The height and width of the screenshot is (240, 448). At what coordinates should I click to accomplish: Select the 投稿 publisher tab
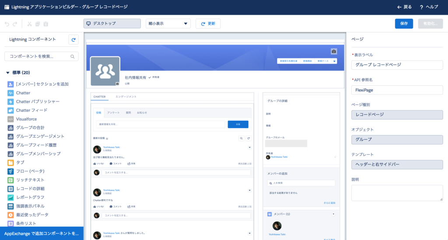pos(98,113)
